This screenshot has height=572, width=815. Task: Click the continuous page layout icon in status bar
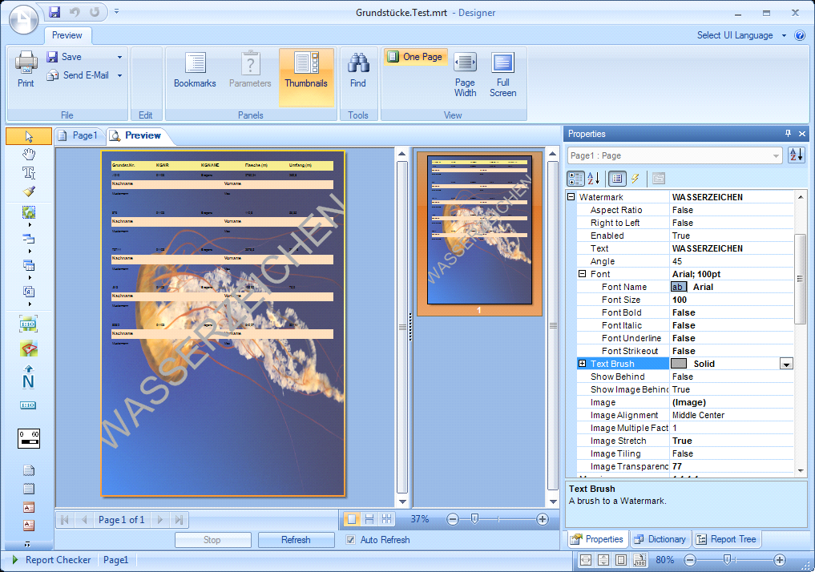coord(368,519)
